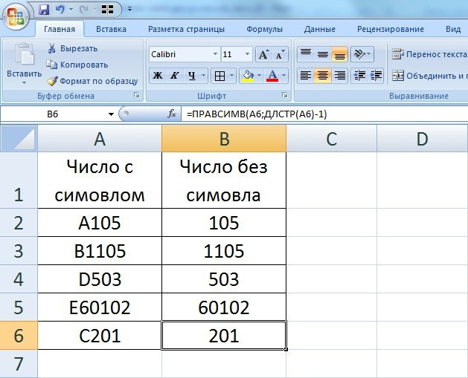Decrease font size with small A
Image resolution: width=468 pixels, height=378 pixels.
pyautogui.click(x=280, y=54)
